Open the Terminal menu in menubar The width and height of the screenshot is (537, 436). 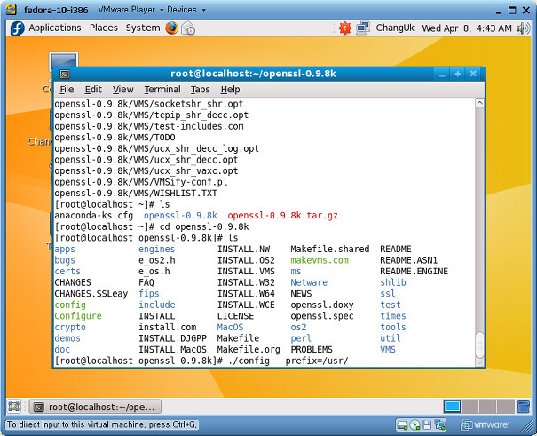tap(162, 90)
